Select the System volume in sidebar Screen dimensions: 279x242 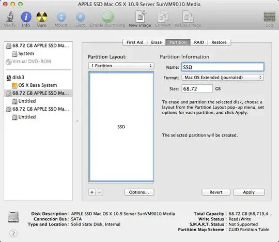point(38,53)
